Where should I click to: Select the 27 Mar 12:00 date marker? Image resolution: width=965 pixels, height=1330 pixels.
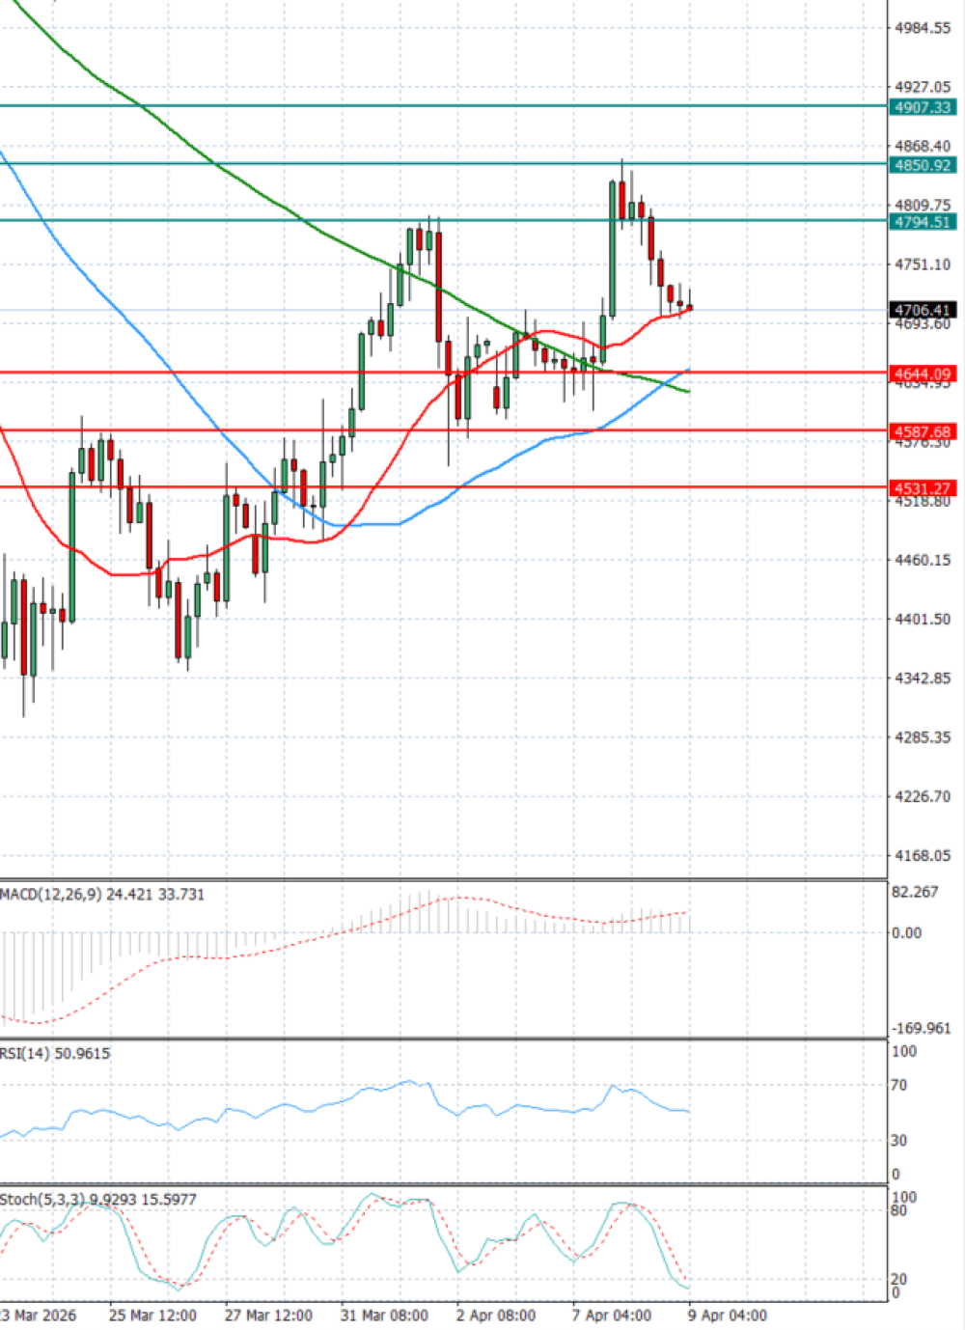coord(268,1316)
